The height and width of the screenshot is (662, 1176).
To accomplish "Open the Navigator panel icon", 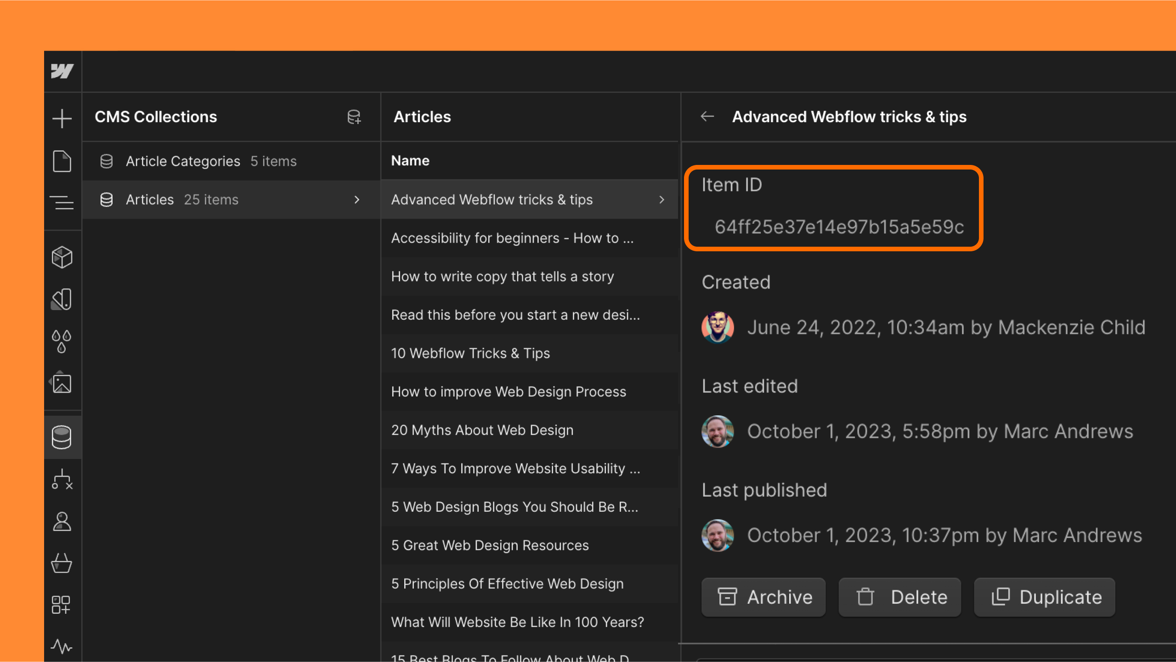I will (x=62, y=202).
